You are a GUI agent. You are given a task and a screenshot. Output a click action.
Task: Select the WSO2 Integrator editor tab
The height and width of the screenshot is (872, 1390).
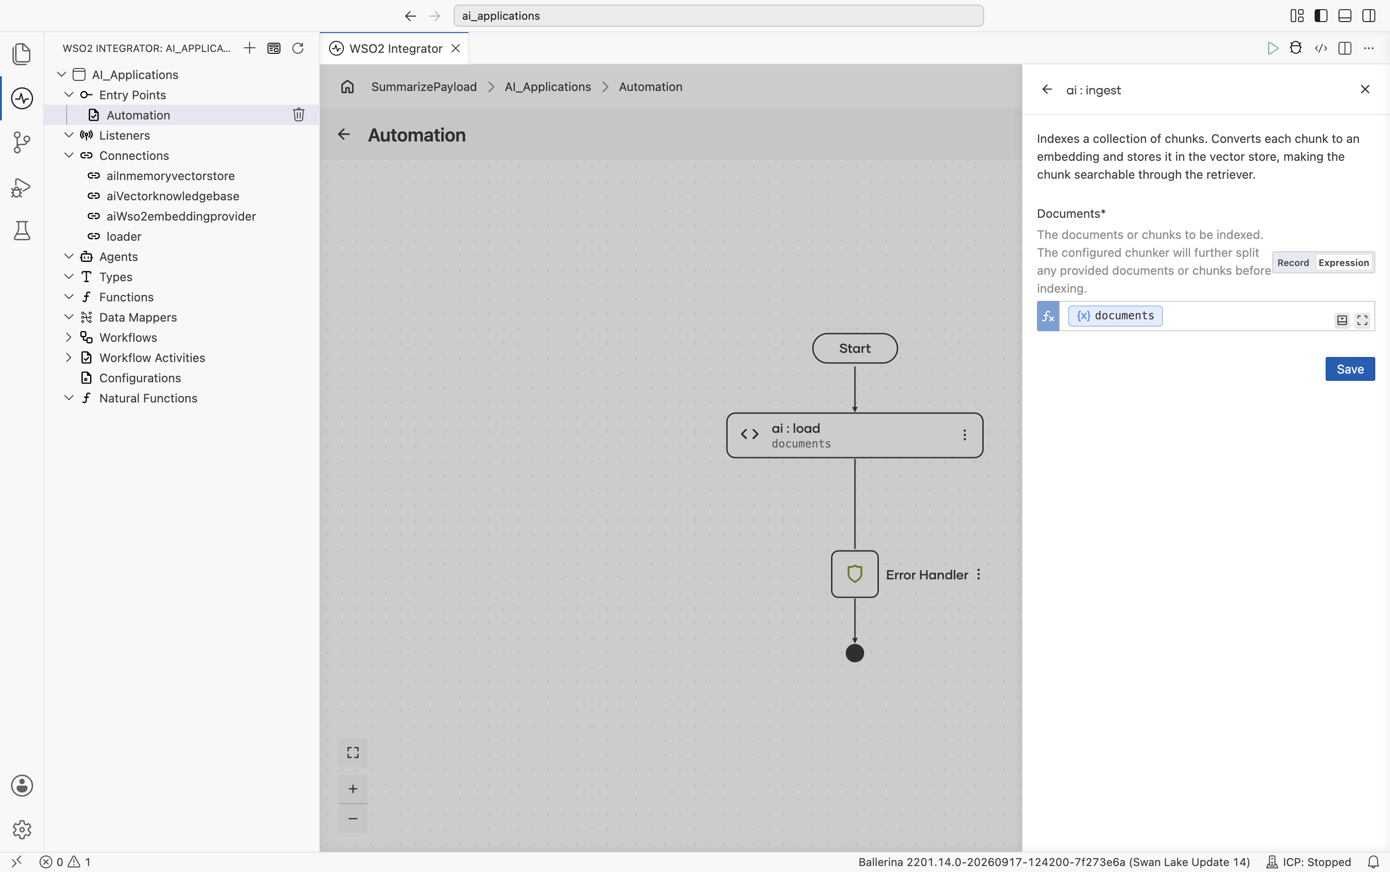click(395, 48)
